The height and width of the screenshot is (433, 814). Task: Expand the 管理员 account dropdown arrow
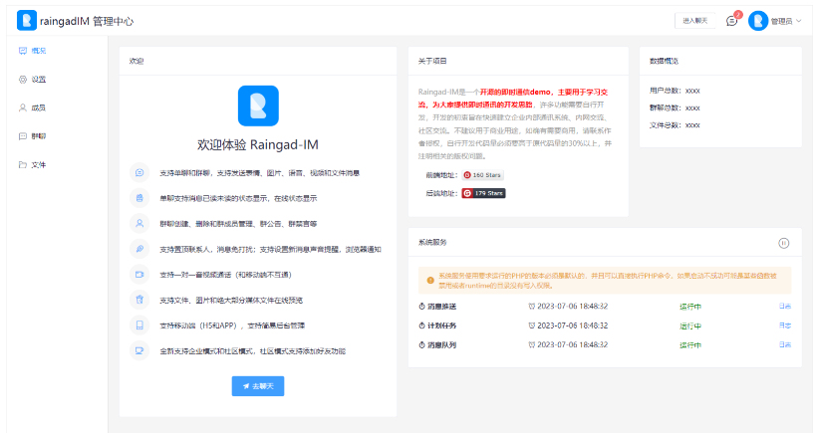799,21
